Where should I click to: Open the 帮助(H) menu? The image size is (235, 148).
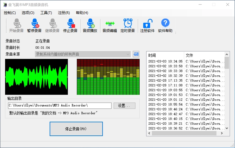pyautogui.click(x=82, y=13)
